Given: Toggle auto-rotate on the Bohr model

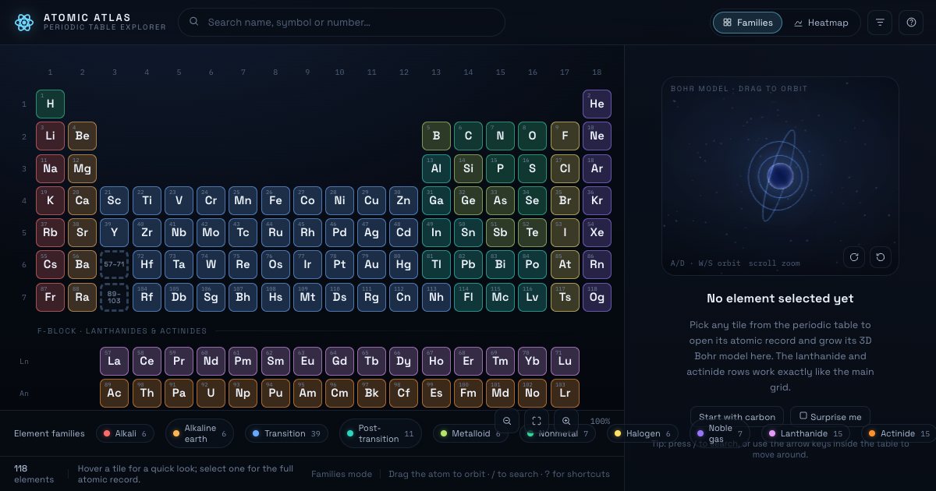Looking at the screenshot, I should click(854, 256).
